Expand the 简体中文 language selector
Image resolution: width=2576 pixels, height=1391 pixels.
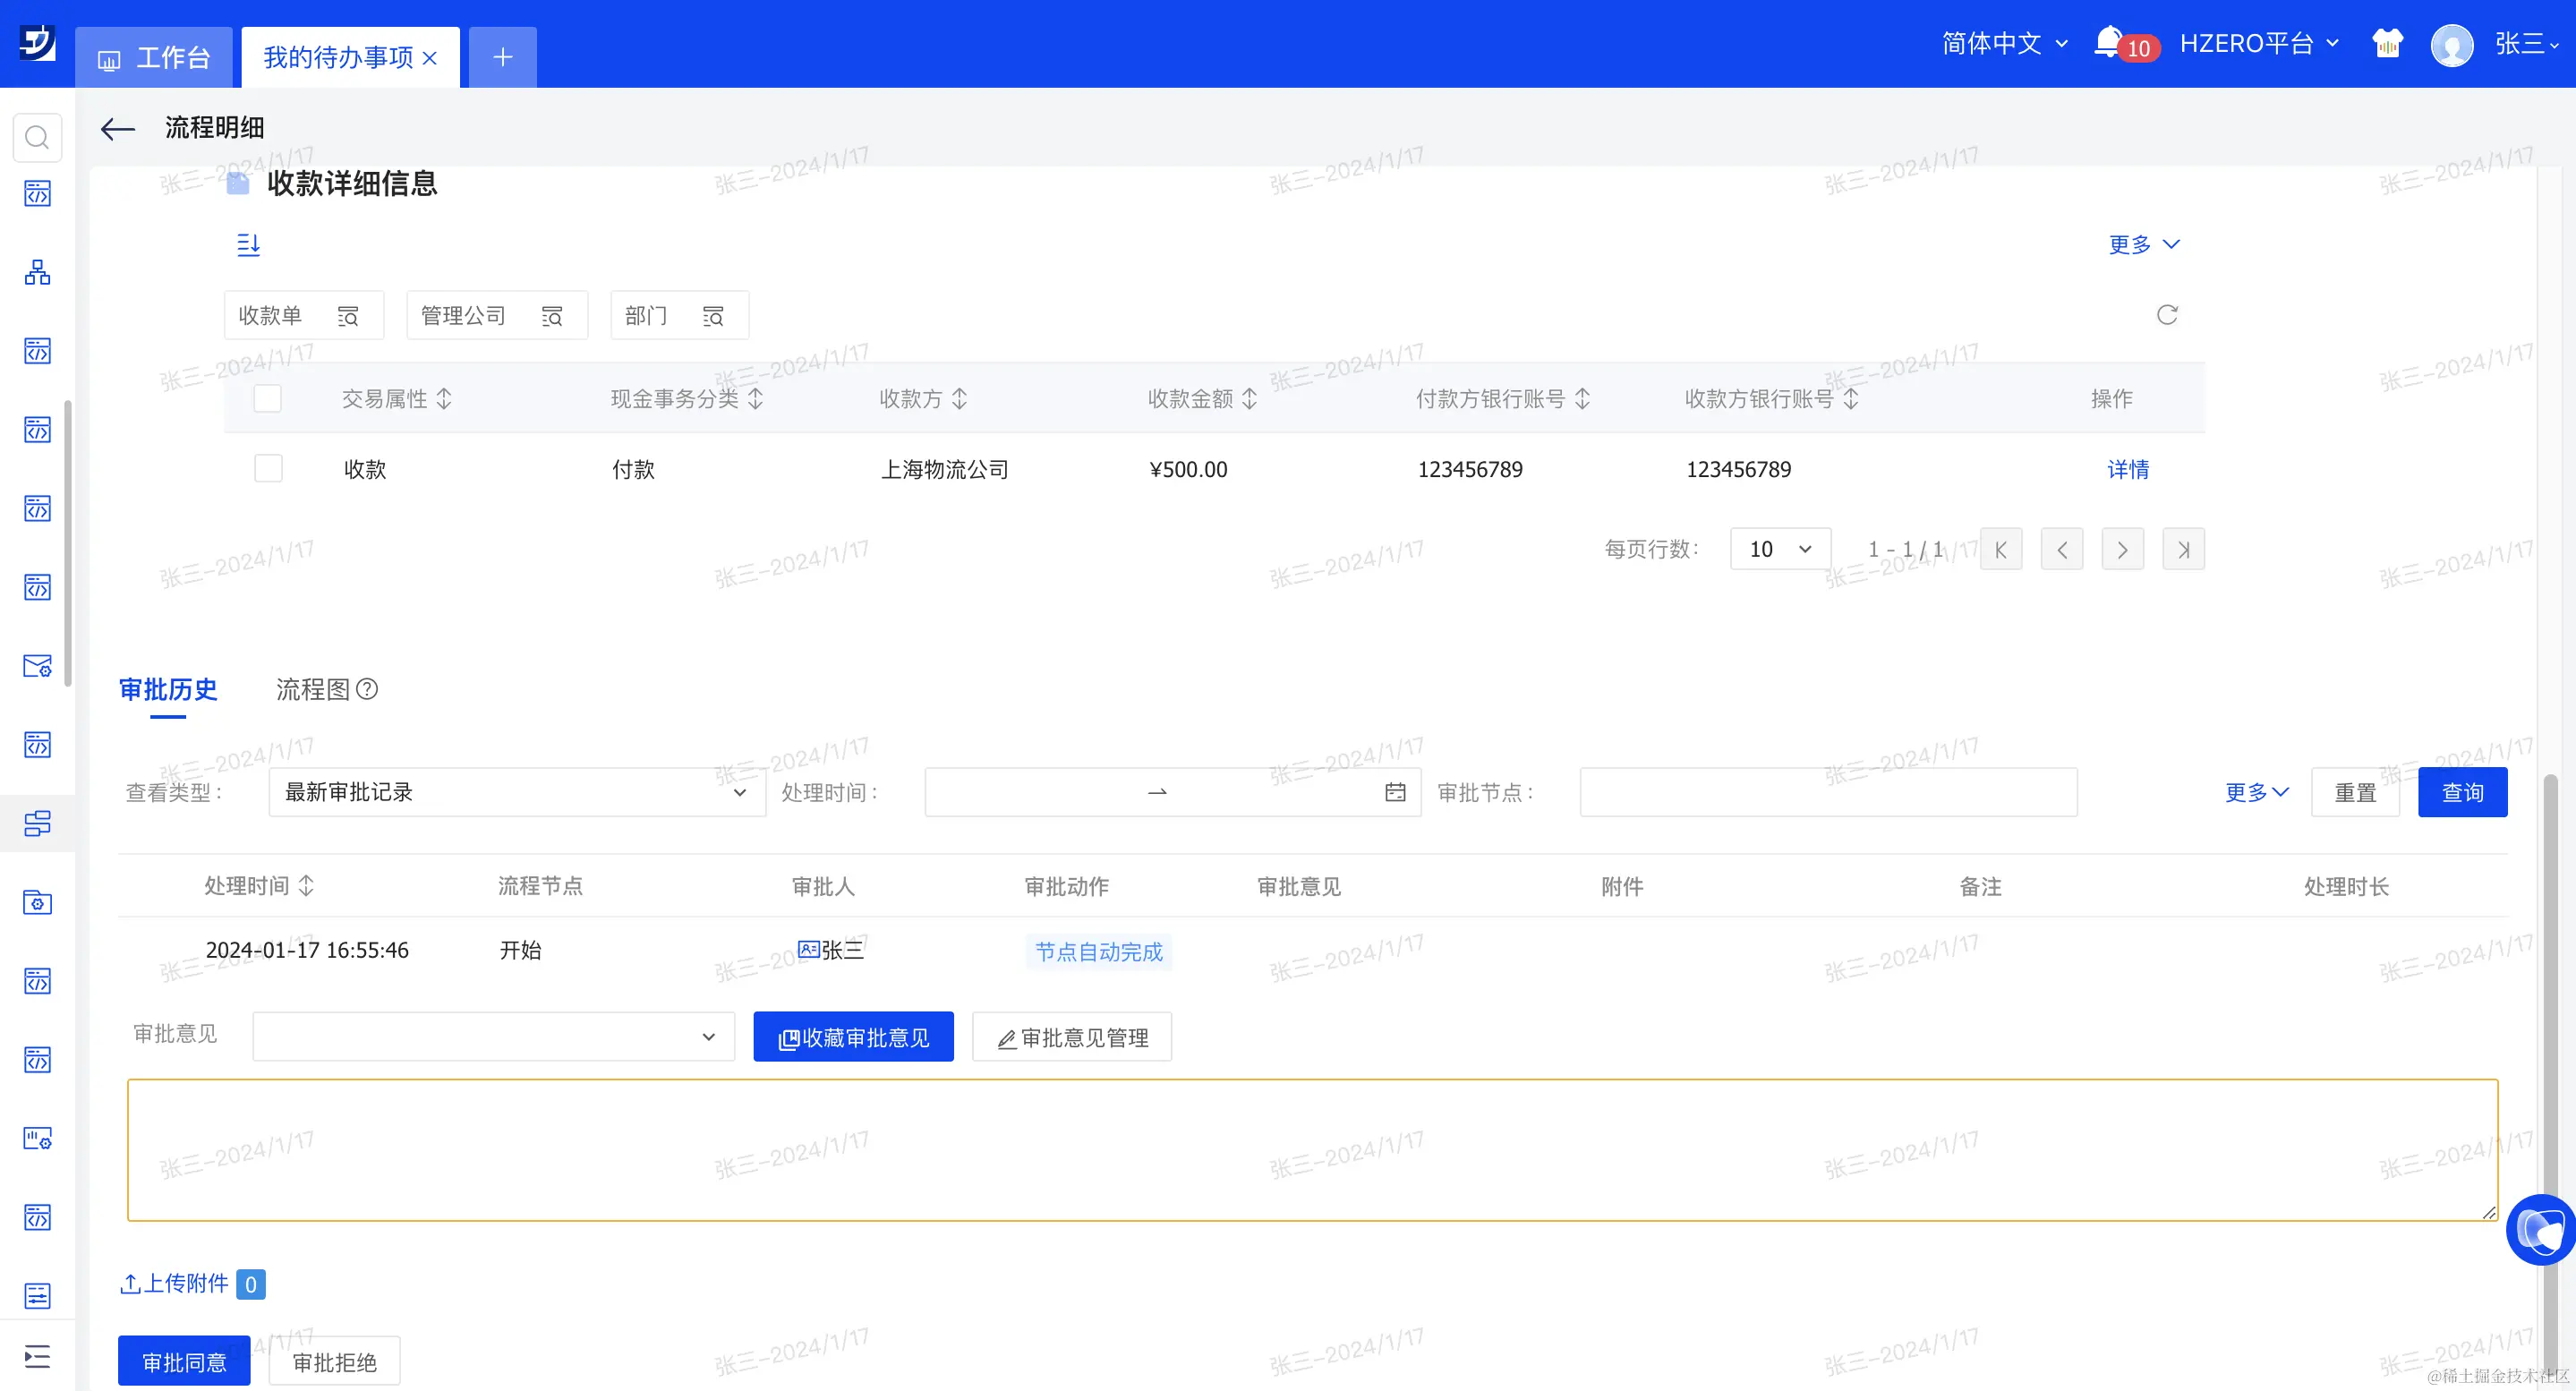[2004, 43]
